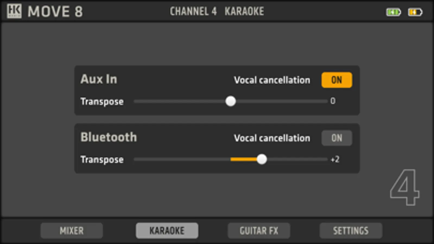Open the Settings tab

click(x=351, y=231)
